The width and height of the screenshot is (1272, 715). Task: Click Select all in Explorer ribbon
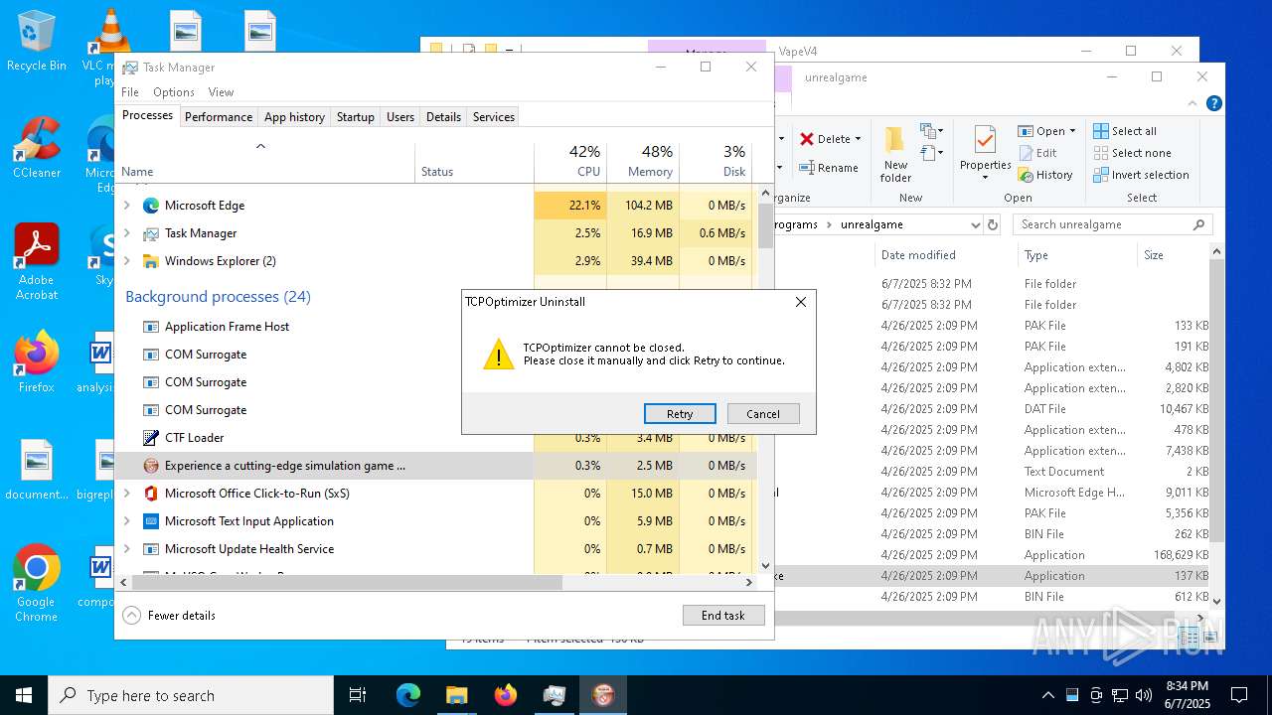[x=1125, y=131]
